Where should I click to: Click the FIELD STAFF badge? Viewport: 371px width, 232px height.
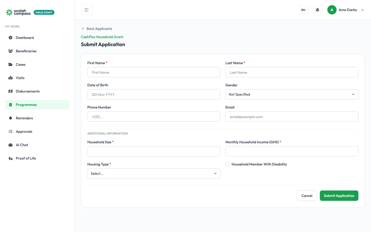point(44,12)
